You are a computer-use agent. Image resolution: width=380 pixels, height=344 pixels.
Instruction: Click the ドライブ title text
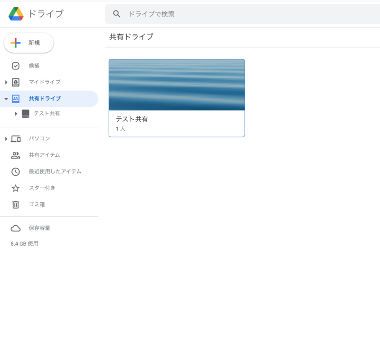[46, 14]
